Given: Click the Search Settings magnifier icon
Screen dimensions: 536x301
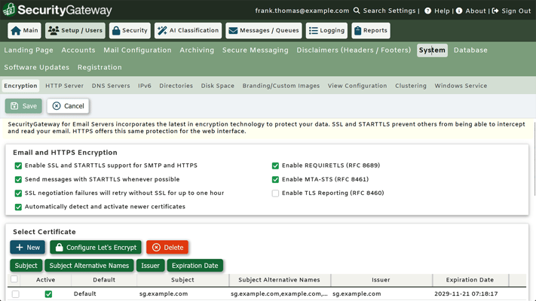Looking at the screenshot, I should click(x=357, y=11).
